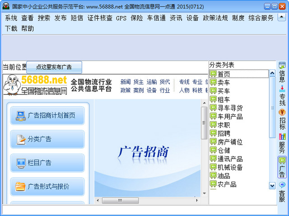Click the AD icon beside 通讯产品
This screenshot has width=289, height=216.
pyautogui.click(x=213, y=159)
